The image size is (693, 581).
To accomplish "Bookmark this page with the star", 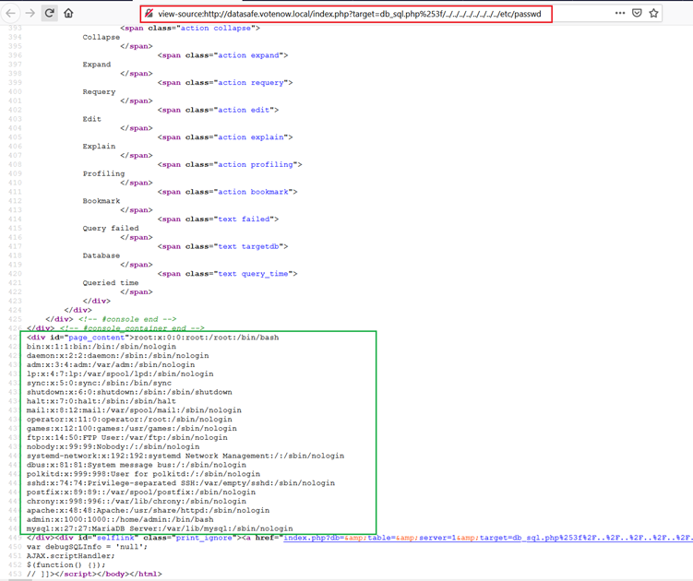I will click(x=654, y=14).
